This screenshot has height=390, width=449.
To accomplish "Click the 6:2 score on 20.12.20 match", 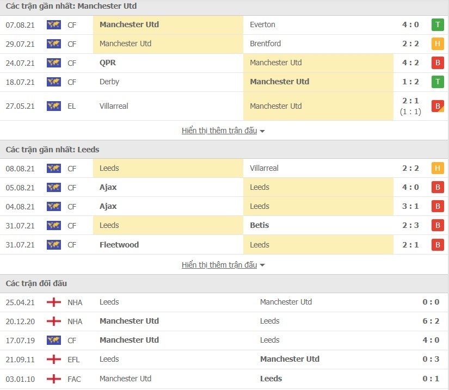I will pos(430,321).
